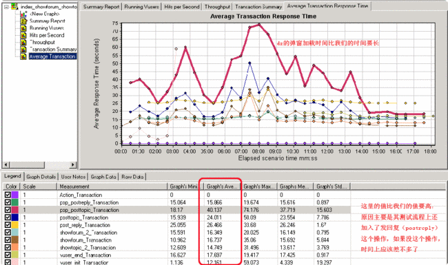This screenshot has height=265, width=448.
Task: Click the tree panel scroll right arrow
Action: point(73,165)
